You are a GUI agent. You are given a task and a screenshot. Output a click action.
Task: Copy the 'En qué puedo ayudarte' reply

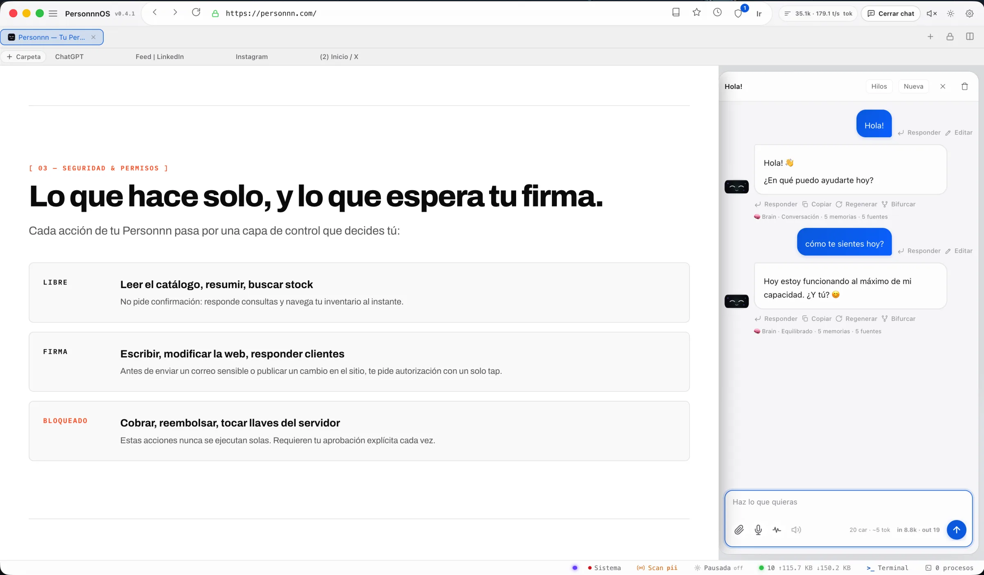pos(817,205)
